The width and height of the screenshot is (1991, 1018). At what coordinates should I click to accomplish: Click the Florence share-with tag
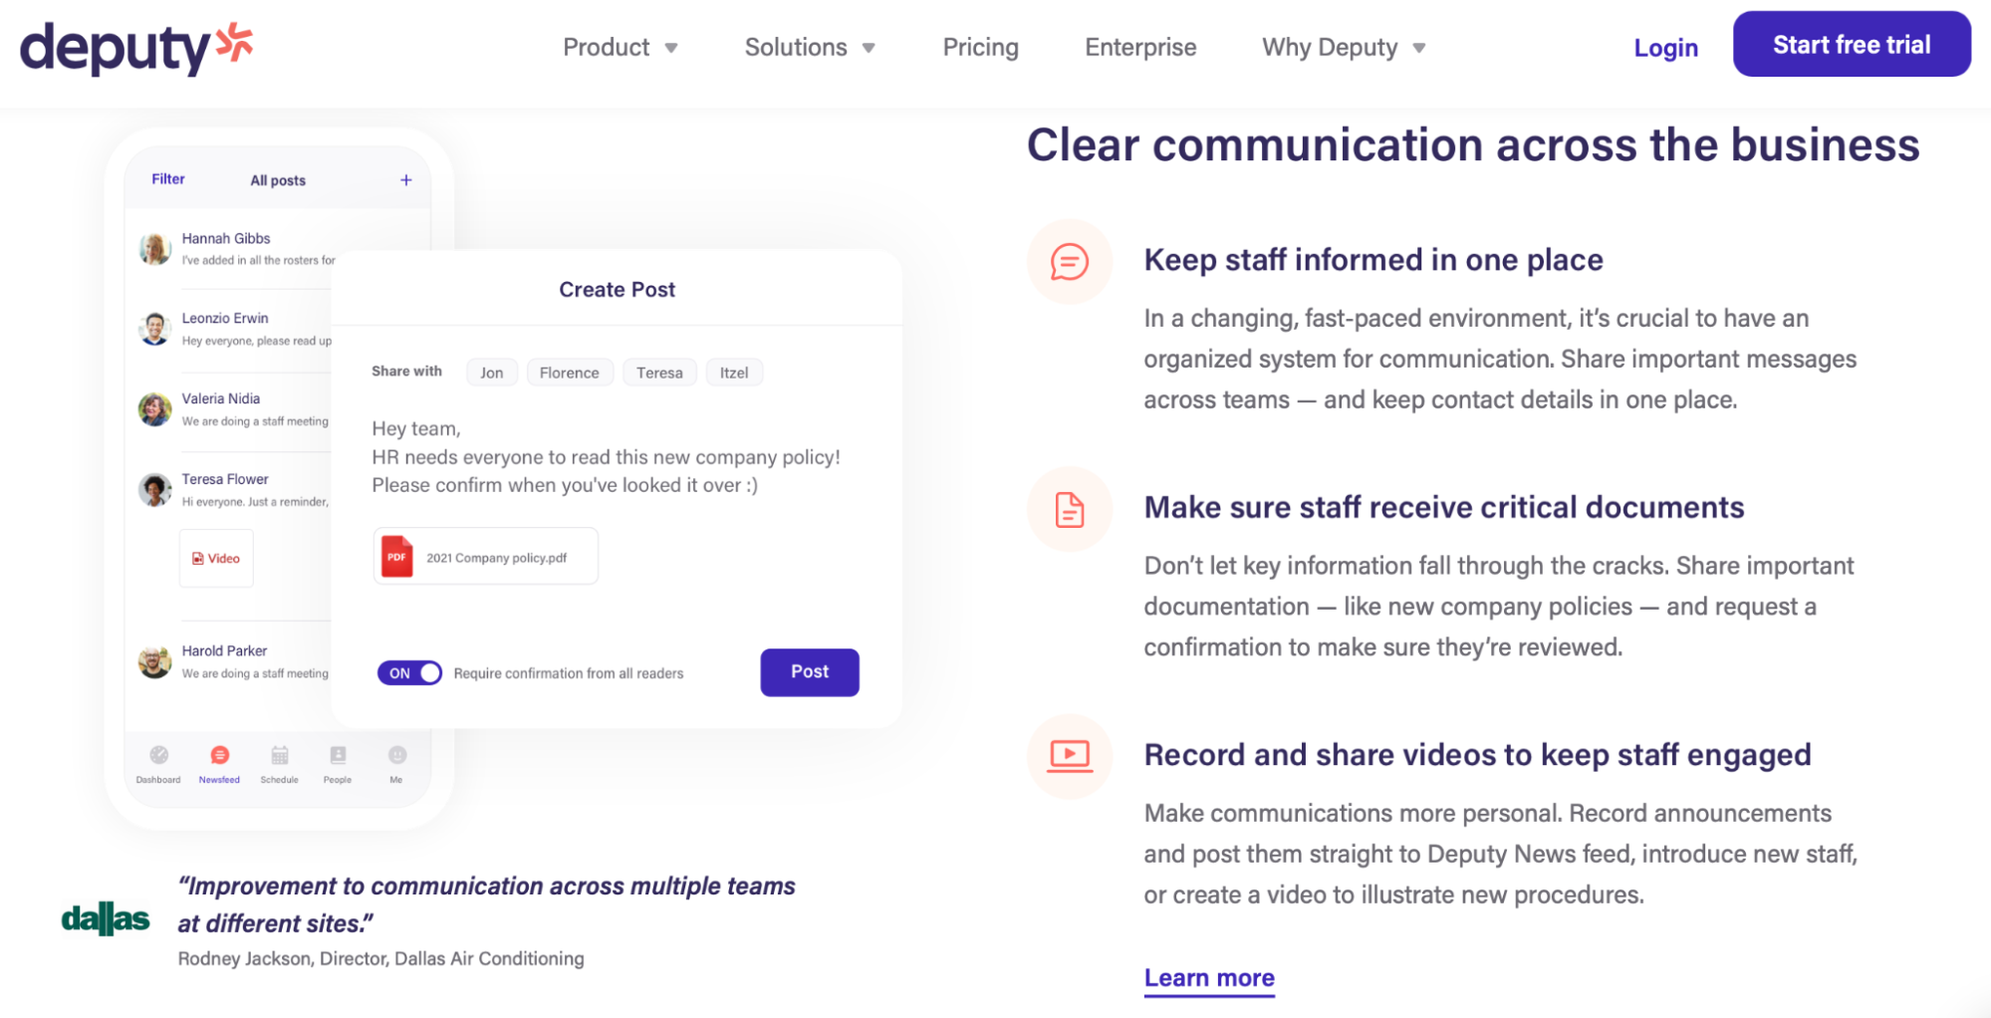click(570, 373)
